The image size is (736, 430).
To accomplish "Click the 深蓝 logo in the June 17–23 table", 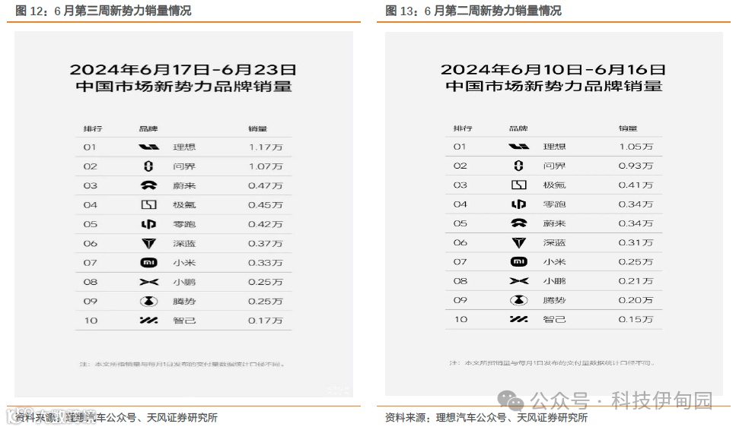I will coord(148,244).
